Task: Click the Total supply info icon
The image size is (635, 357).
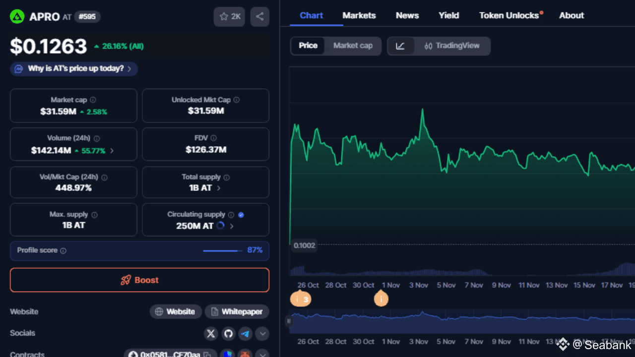Action: [x=226, y=178]
